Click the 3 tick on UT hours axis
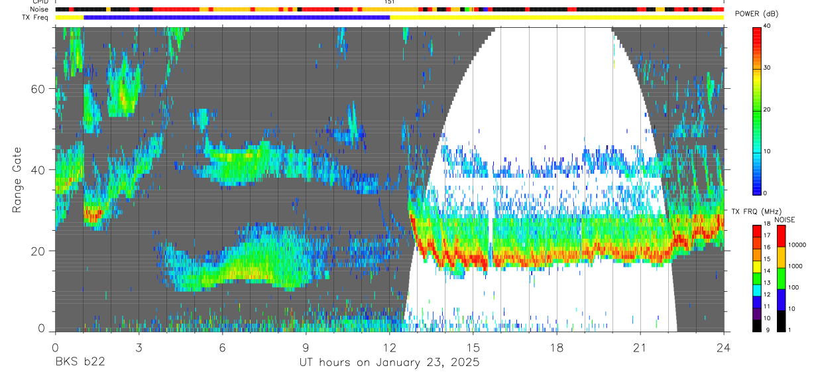 (139, 347)
